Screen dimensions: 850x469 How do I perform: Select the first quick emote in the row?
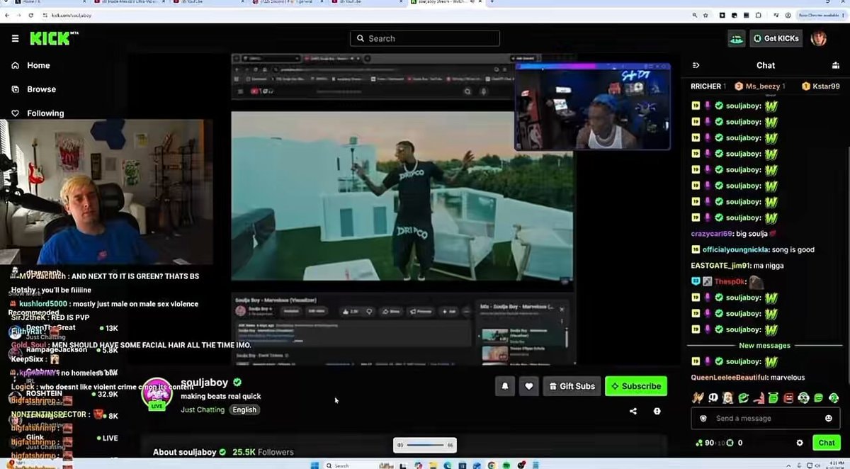697,398
